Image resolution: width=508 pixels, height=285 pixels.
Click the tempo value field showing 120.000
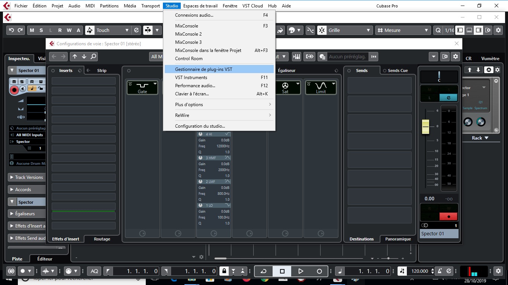[420, 271]
